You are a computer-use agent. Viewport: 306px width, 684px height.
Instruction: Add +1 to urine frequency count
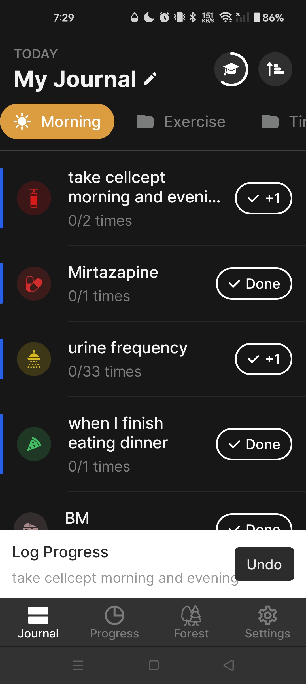[x=263, y=359]
